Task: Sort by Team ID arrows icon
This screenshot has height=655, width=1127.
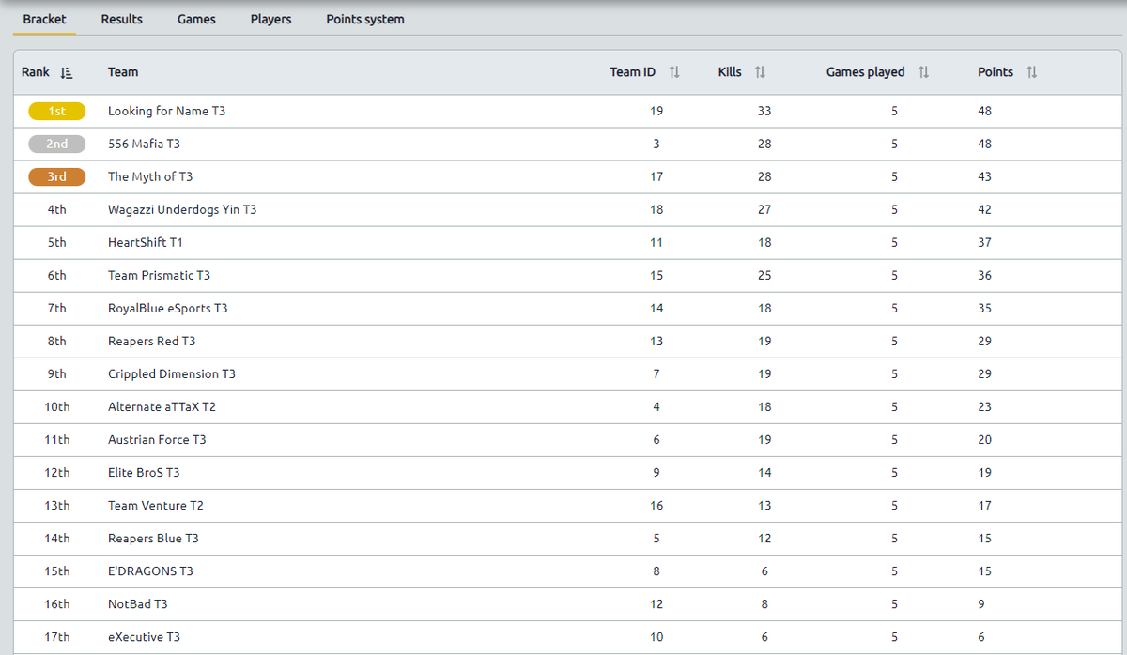Action: point(674,72)
